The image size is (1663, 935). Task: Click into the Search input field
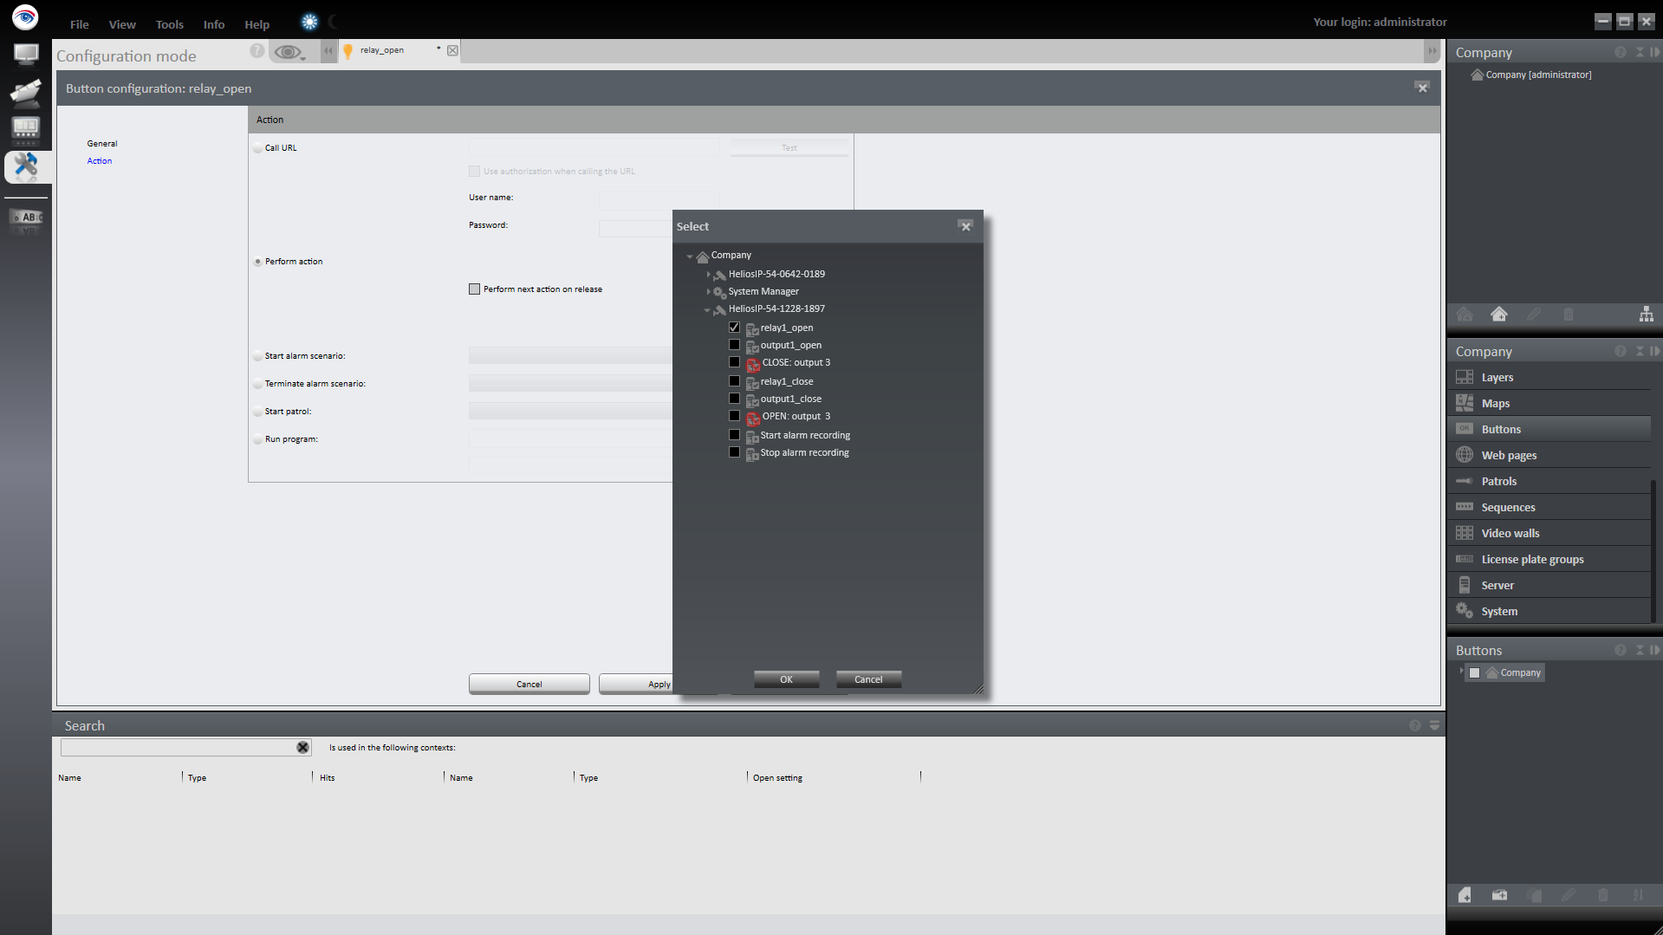pos(178,748)
